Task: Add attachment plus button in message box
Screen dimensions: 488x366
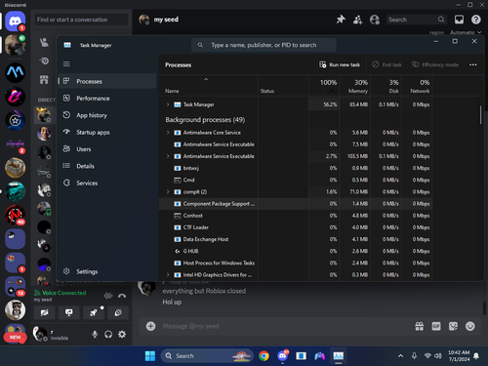Action: tap(150, 326)
